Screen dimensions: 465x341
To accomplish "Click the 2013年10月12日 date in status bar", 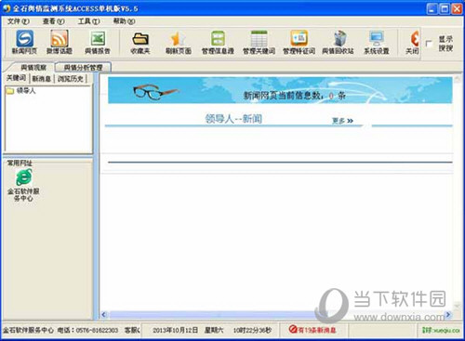I will 175,331.
